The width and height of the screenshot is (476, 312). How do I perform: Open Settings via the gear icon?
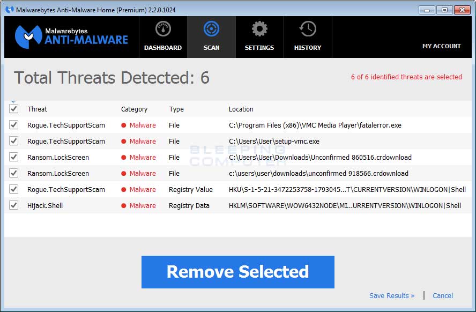[259, 28]
